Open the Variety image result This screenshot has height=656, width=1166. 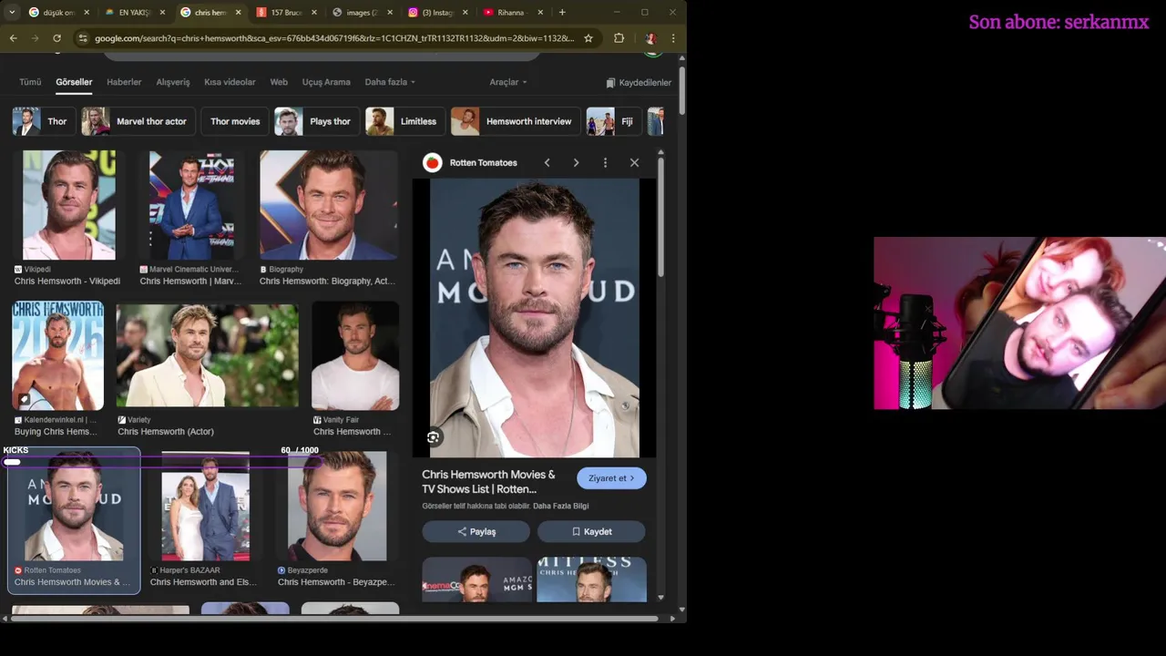pyautogui.click(x=207, y=355)
